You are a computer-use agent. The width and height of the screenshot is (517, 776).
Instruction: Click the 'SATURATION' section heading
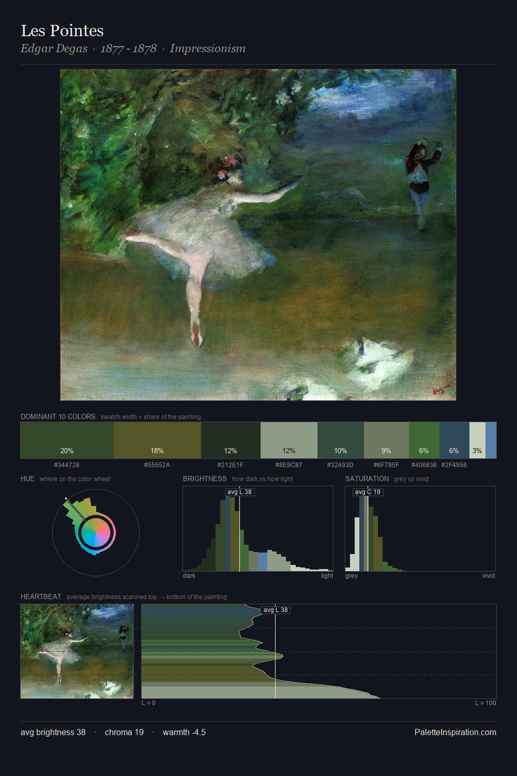367,479
